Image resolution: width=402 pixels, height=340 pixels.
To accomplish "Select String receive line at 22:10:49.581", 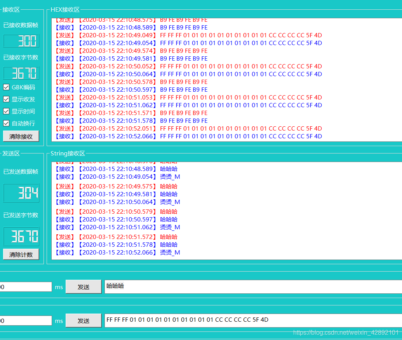I will tap(117, 194).
